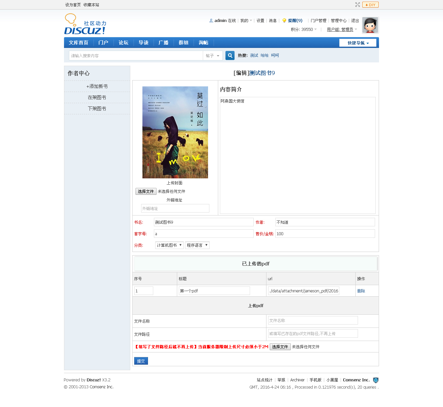Click hot search term 哈哈
Image resolution: width=443 pixels, height=407 pixels.
coord(264,56)
